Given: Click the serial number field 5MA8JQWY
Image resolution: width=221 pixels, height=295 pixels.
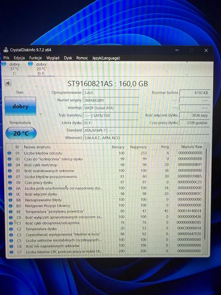Looking at the screenshot, I should tap(111, 100).
